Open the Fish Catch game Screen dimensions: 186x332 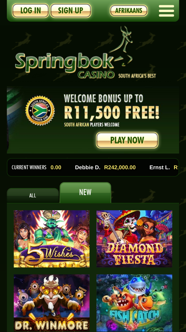134,303
